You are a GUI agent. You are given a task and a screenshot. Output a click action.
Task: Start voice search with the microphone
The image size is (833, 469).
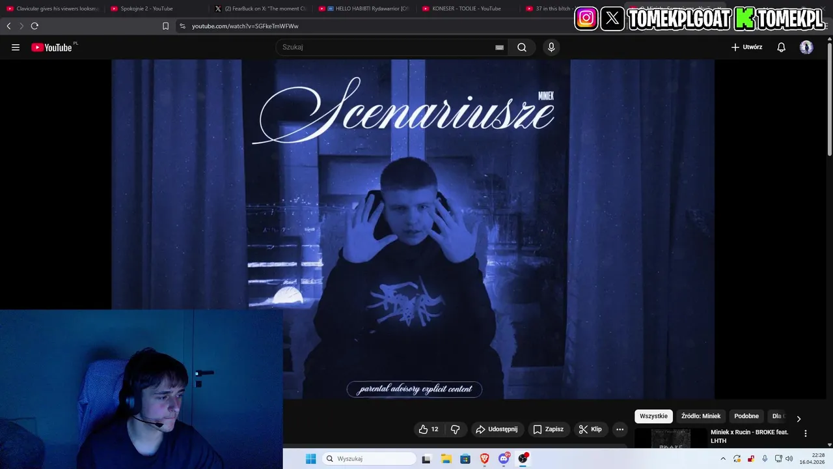tap(551, 47)
